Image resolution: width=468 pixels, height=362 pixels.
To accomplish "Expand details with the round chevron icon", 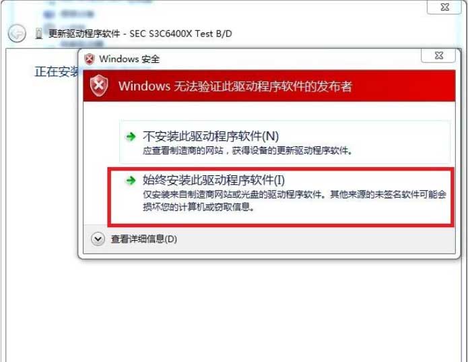I will 98,239.
